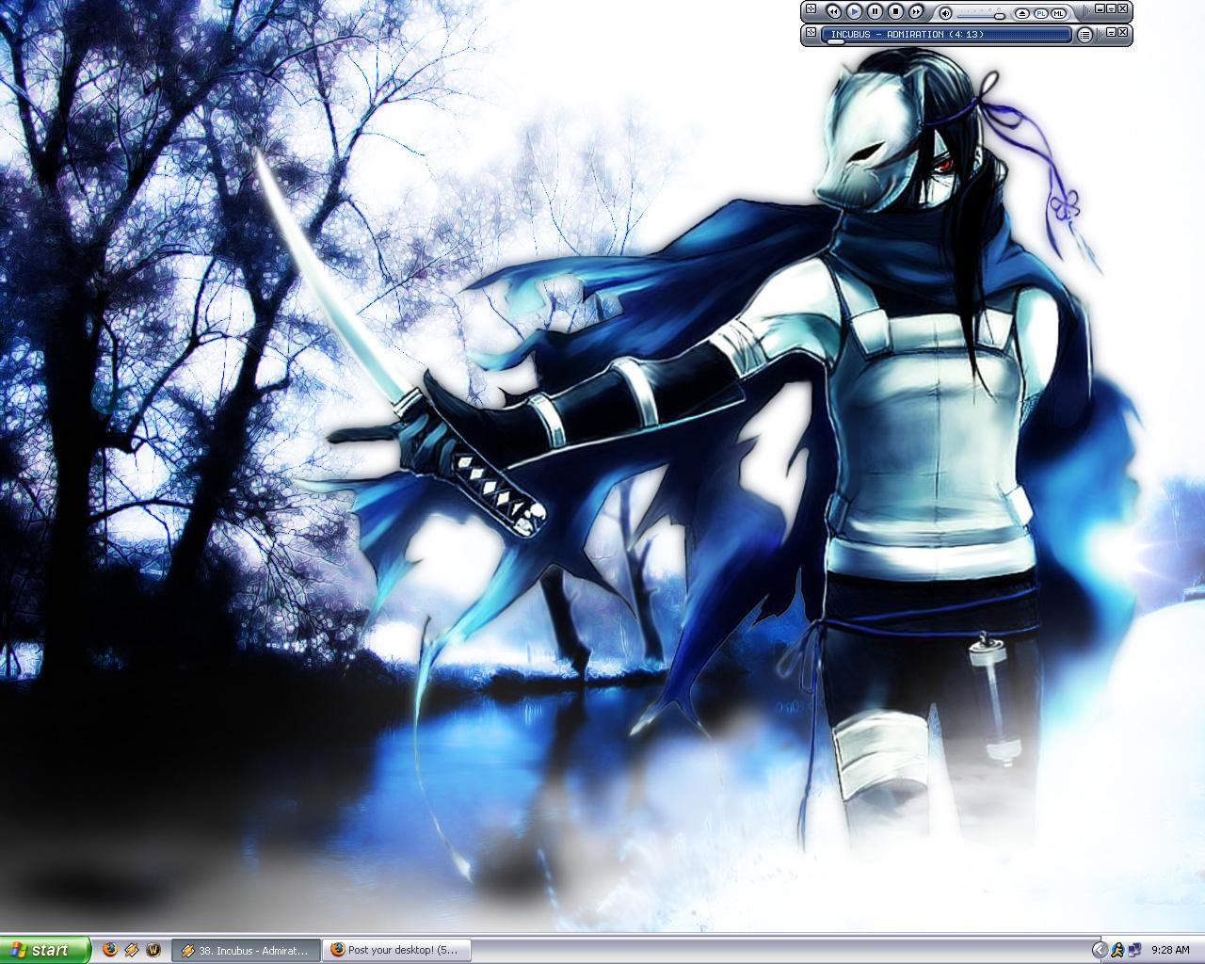Open the AIM running man tray icon
The height and width of the screenshot is (964, 1205).
click(1118, 950)
